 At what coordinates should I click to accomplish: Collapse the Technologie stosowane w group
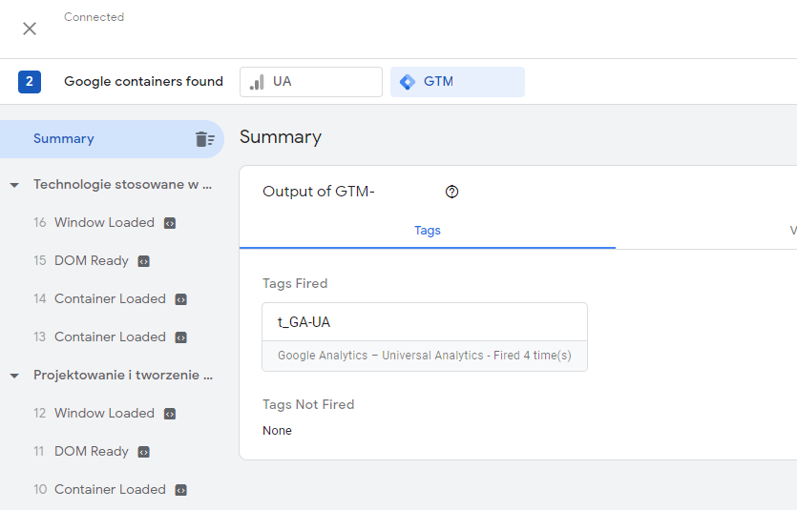click(x=14, y=185)
